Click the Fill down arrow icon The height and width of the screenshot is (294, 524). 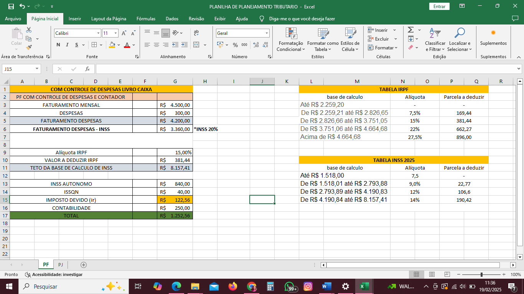(410, 39)
